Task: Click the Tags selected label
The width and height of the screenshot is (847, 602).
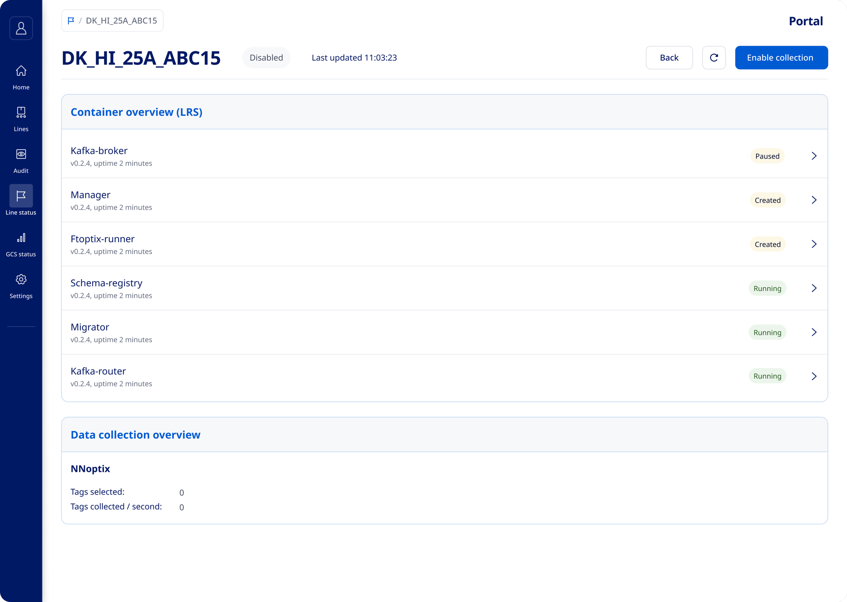Action: tap(98, 492)
